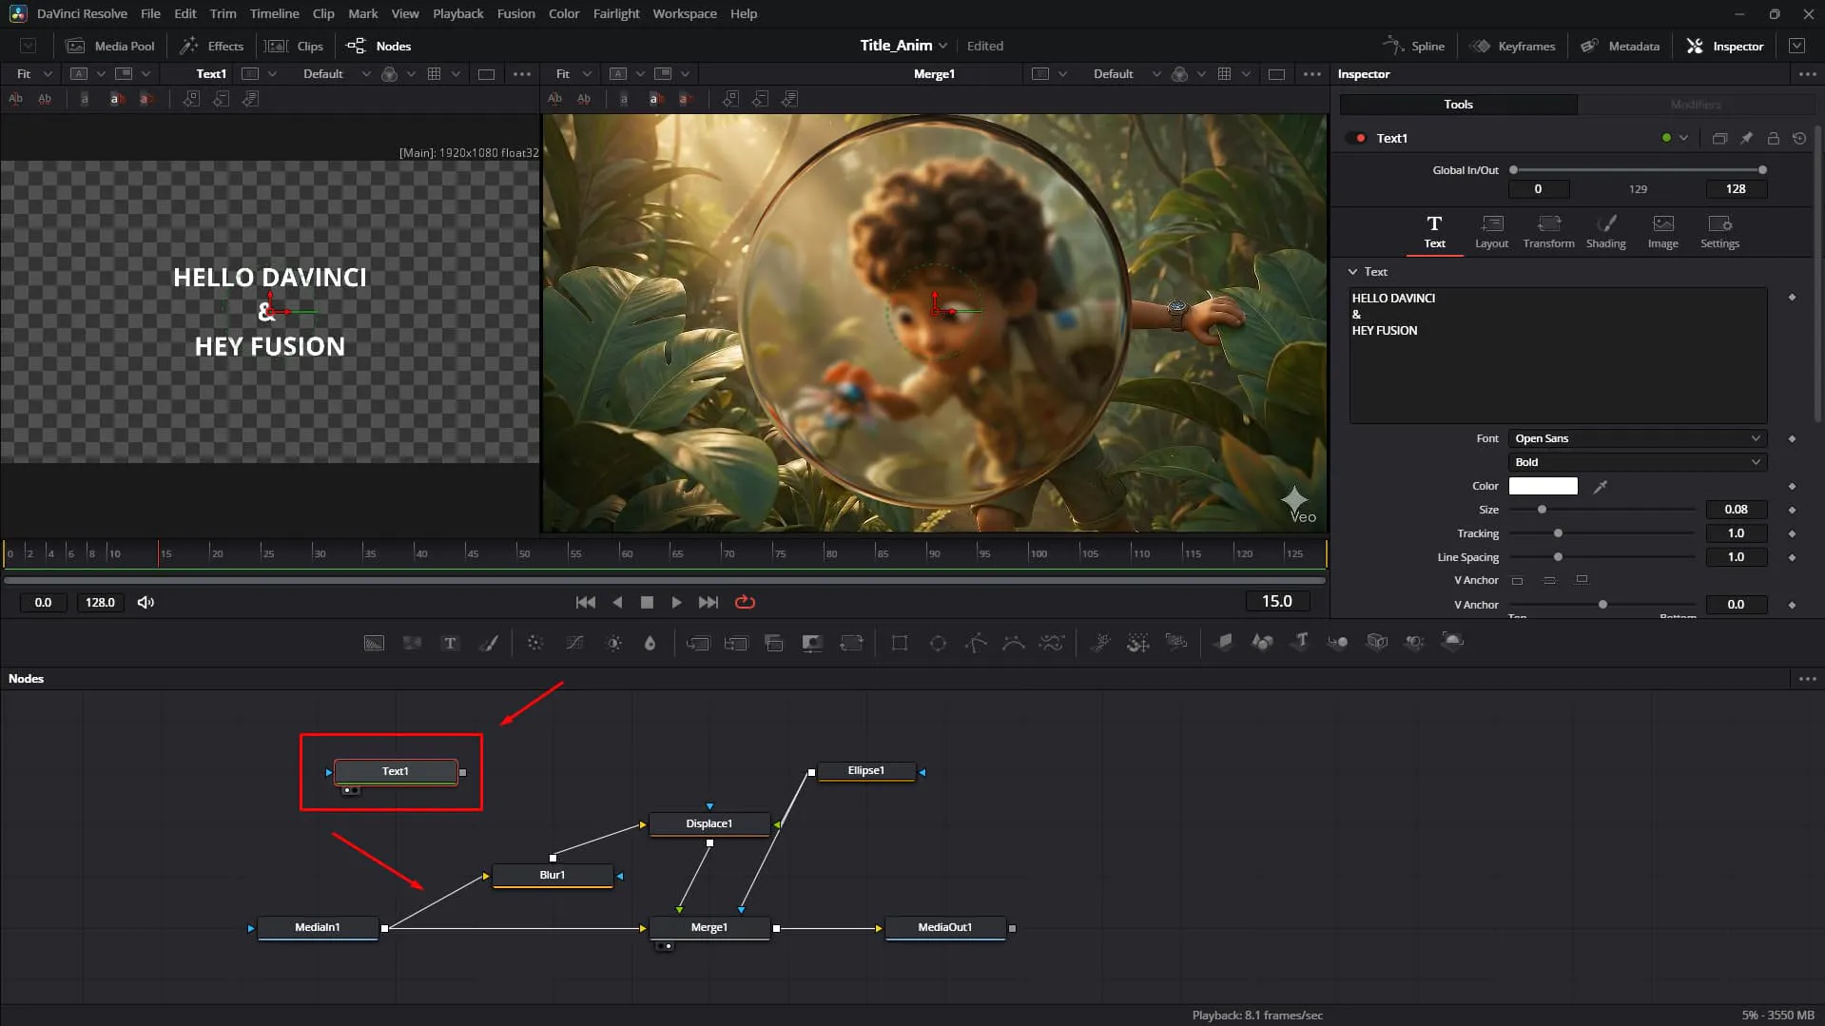Image resolution: width=1825 pixels, height=1026 pixels.
Task: Switch to the Shading tab
Action: point(1605,231)
